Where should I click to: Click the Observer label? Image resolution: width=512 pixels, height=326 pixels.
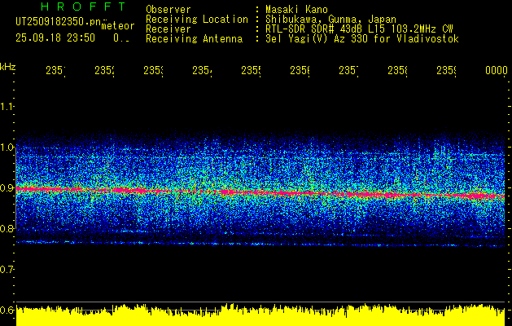coord(168,10)
